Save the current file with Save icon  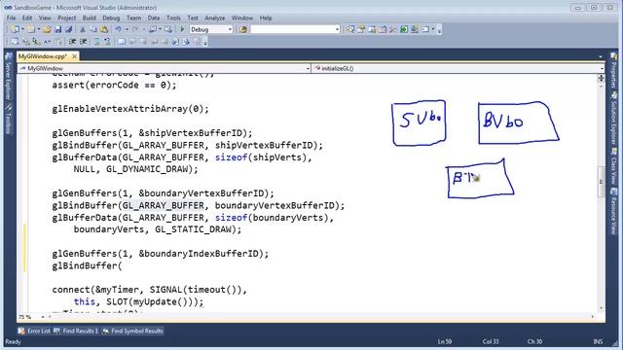coord(58,29)
